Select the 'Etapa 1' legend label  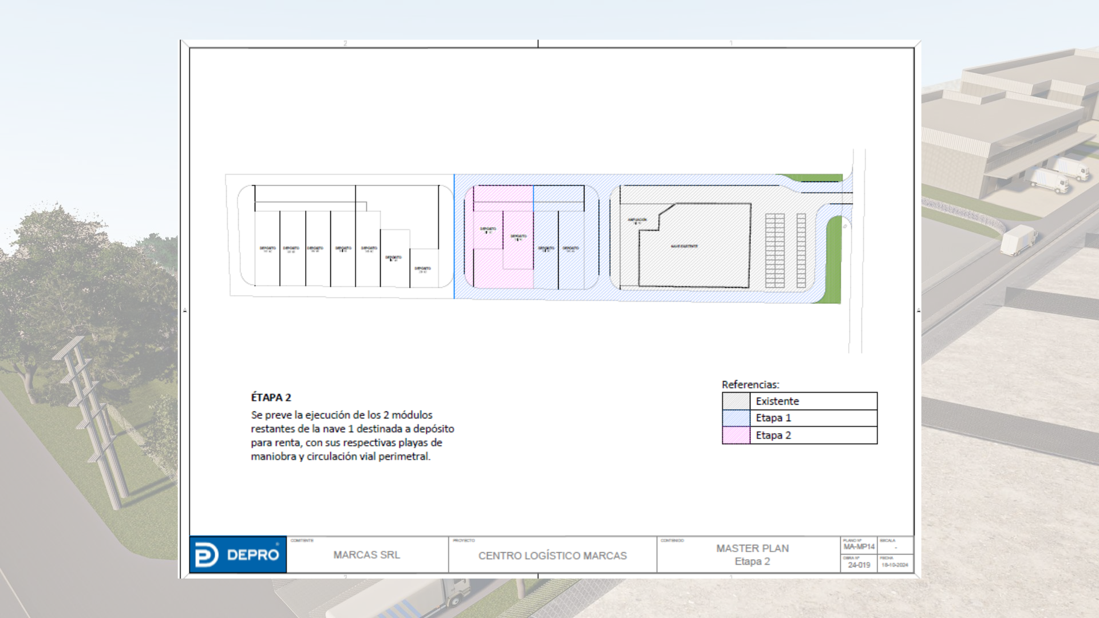[773, 418]
